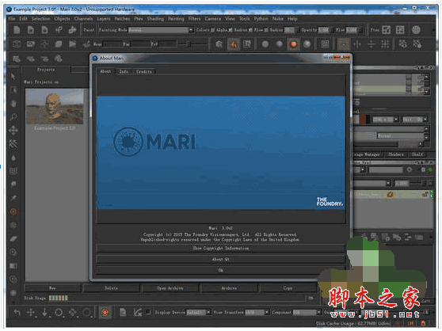Screen dimensions: 442x331
Task: Click the New project button
Action: click(x=53, y=288)
